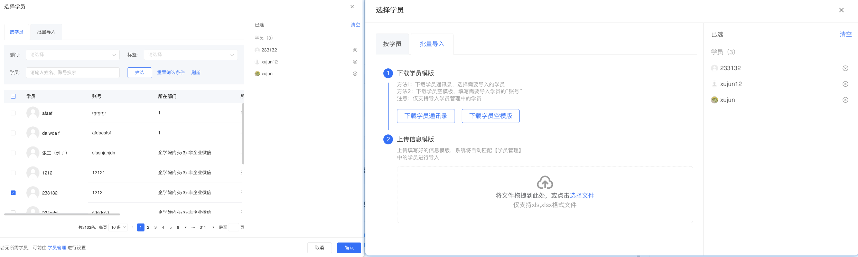The image size is (858, 257).
Task: Close the right 选择学员 dialog
Action: [x=841, y=10]
